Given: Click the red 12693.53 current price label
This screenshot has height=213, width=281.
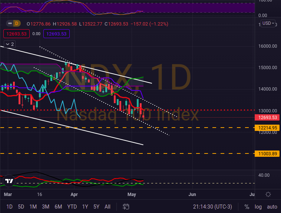Looking at the screenshot, I should pos(267,117).
